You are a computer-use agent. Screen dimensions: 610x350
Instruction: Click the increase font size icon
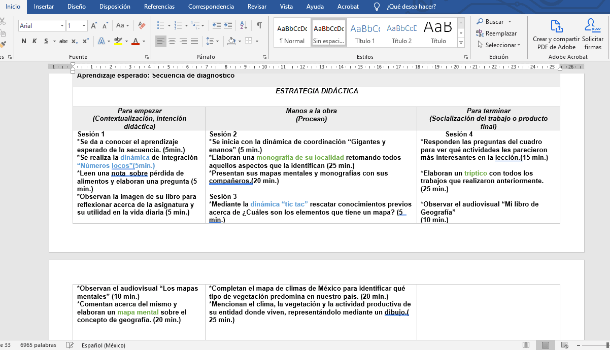(x=94, y=25)
